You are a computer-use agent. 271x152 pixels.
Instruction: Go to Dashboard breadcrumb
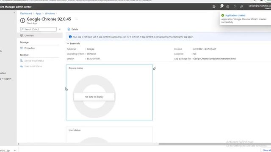click(x=26, y=14)
